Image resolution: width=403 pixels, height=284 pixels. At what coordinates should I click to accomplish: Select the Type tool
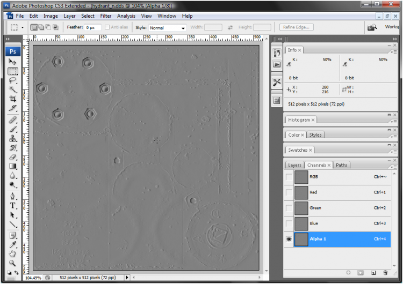[x=13, y=206]
